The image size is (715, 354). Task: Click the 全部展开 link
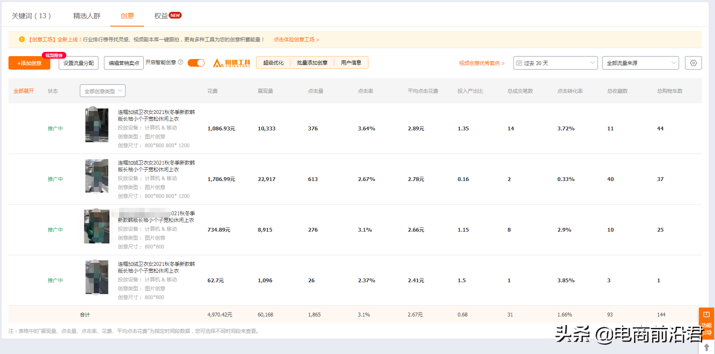coord(23,91)
